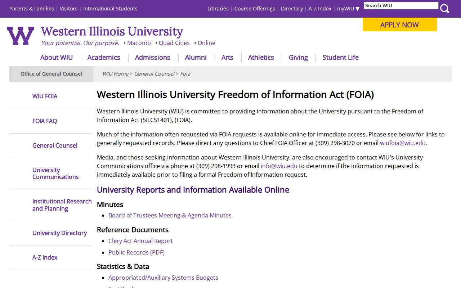
Task: Open FOIA FAQ sidebar link
Action: [x=45, y=121]
